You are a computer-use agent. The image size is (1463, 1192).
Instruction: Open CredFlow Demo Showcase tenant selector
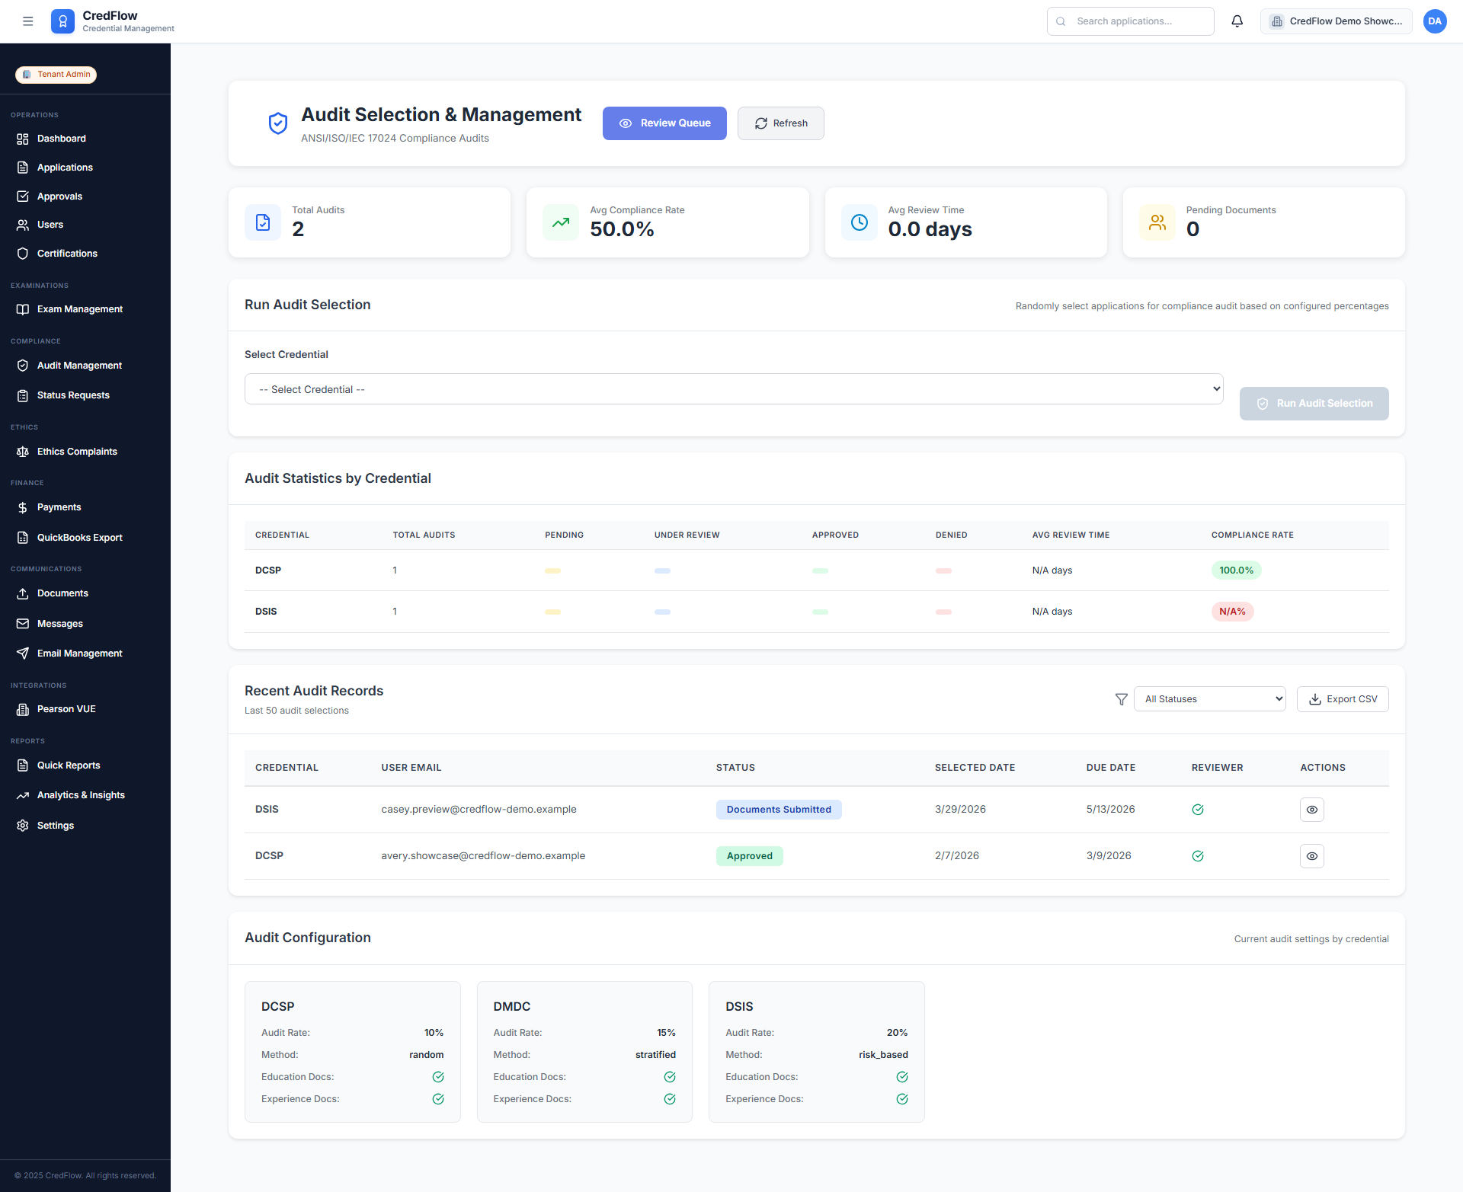1336,21
